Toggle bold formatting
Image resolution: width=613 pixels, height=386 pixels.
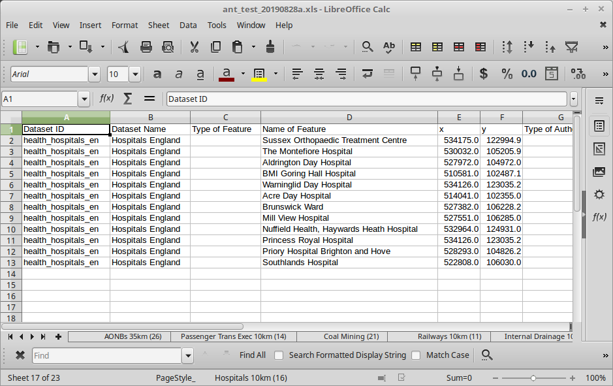click(157, 74)
